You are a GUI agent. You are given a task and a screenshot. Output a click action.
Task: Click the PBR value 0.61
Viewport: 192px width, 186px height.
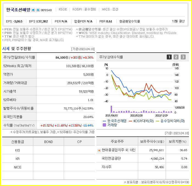109,21
